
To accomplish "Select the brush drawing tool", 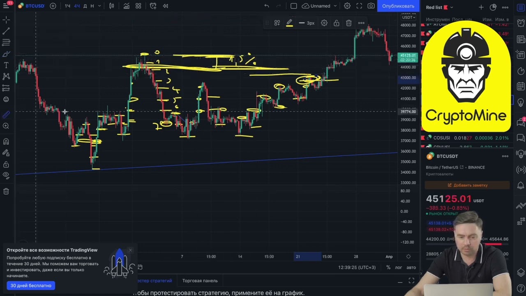I will click(6, 54).
